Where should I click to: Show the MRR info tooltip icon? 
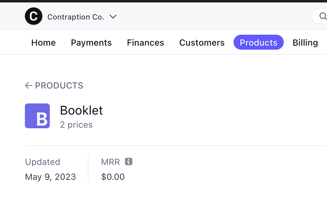tap(129, 161)
